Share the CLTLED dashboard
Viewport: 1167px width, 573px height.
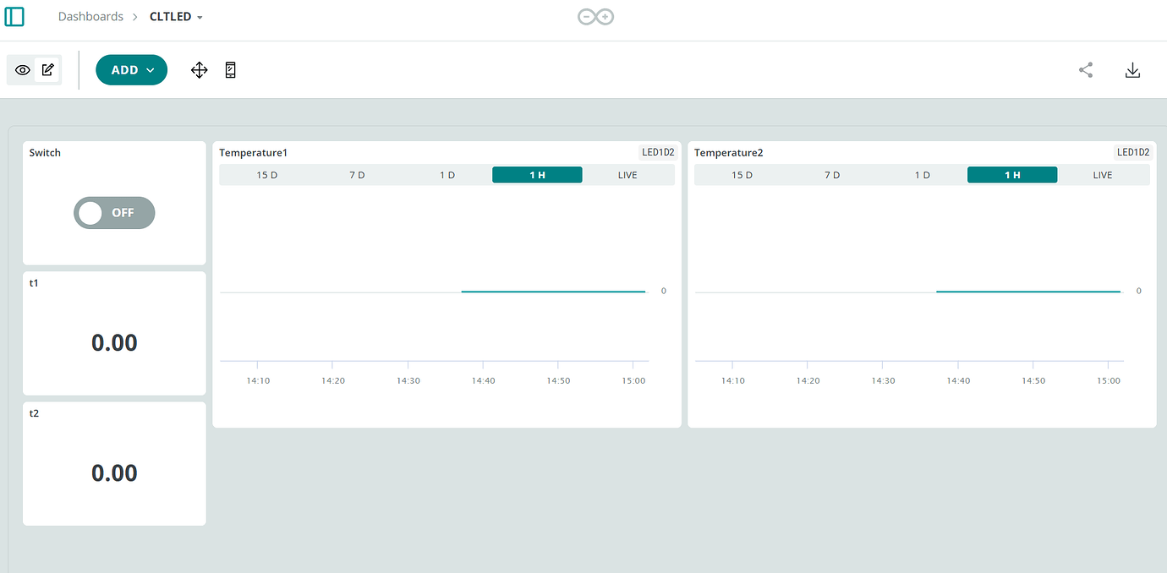pos(1086,69)
